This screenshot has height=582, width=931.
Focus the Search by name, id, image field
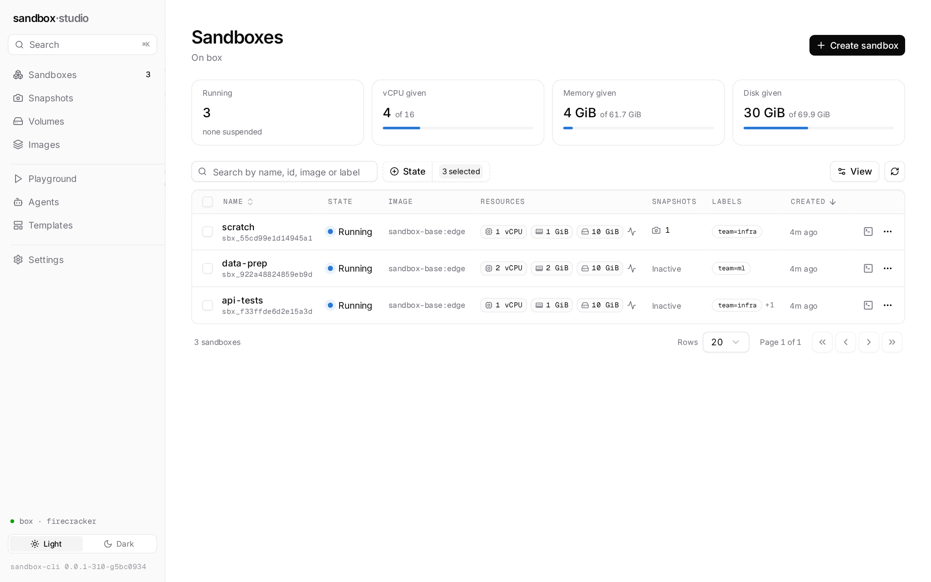tap(284, 172)
